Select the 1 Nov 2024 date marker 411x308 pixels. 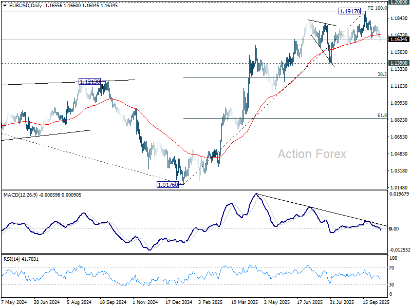coord(145,302)
